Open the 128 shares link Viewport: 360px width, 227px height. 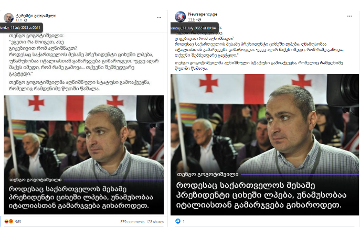[155, 222]
